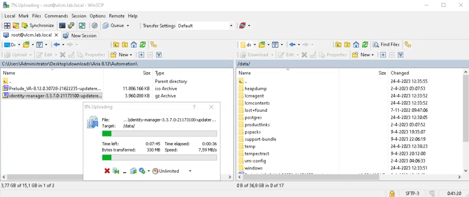
Task: Open the Remote menu
Action: click(117, 16)
